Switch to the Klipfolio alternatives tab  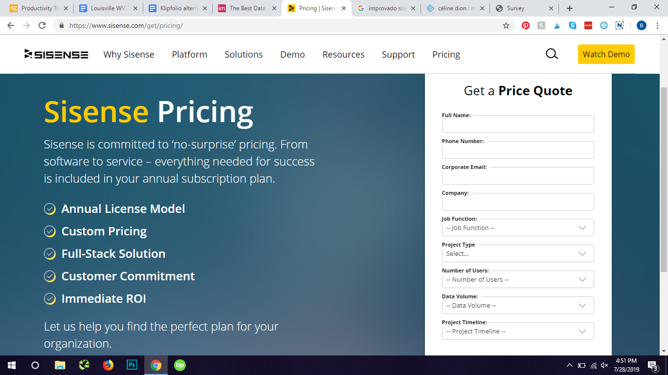pyautogui.click(x=178, y=8)
